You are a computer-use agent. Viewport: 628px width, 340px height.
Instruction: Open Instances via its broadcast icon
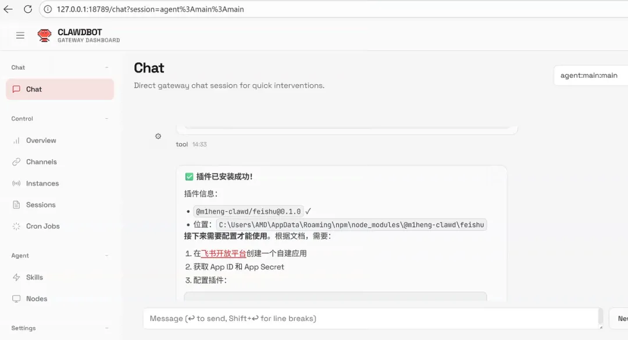(x=17, y=183)
